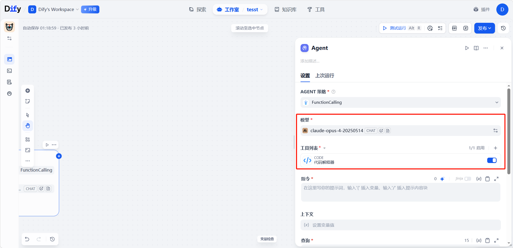The width and height of the screenshot is (513, 248).
Task: Toggle the 代码解释器 tool switch
Action: coord(492,160)
